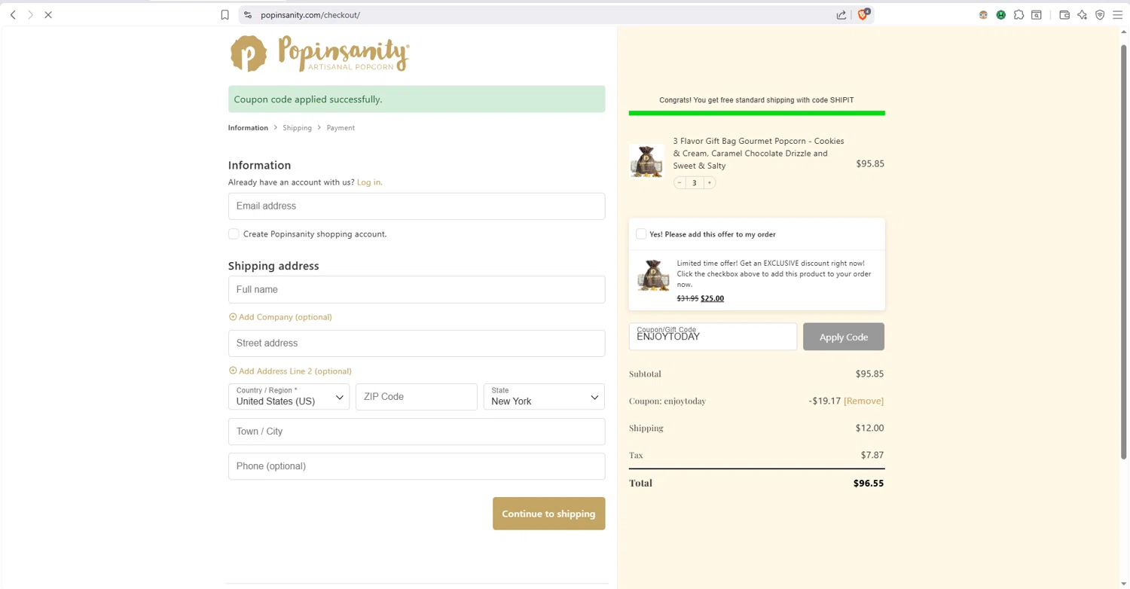The image size is (1130, 589).
Task: Remove the enjoytoday coupon
Action: point(863,401)
